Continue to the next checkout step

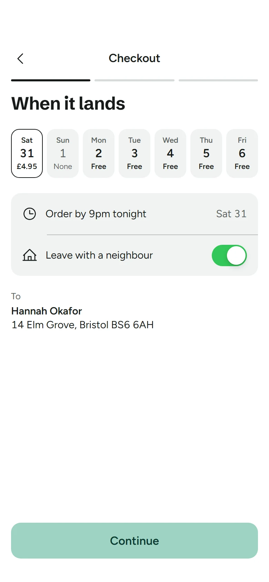pyautogui.click(x=134, y=541)
